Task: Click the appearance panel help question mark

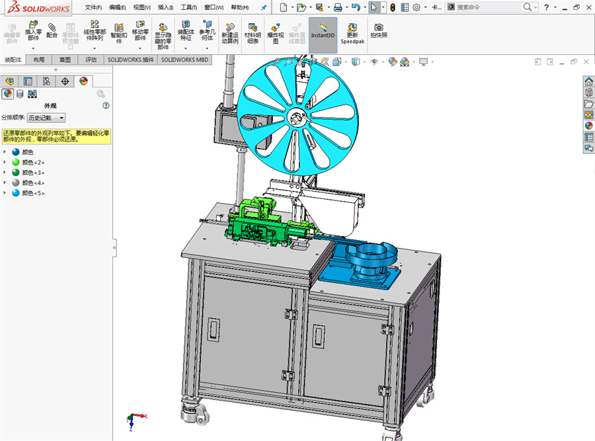Action: [x=106, y=106]
